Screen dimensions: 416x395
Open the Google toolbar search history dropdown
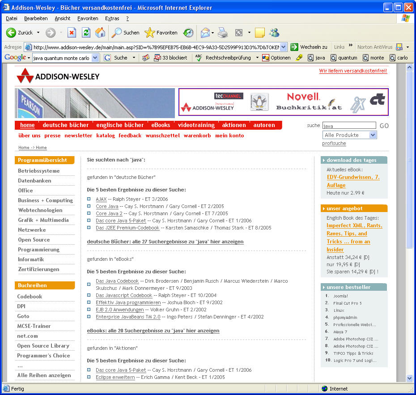click(x=95, y=58)
